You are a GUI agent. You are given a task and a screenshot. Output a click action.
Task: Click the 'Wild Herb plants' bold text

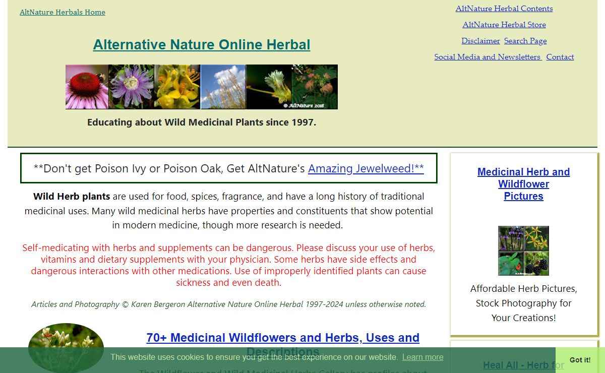72,196
